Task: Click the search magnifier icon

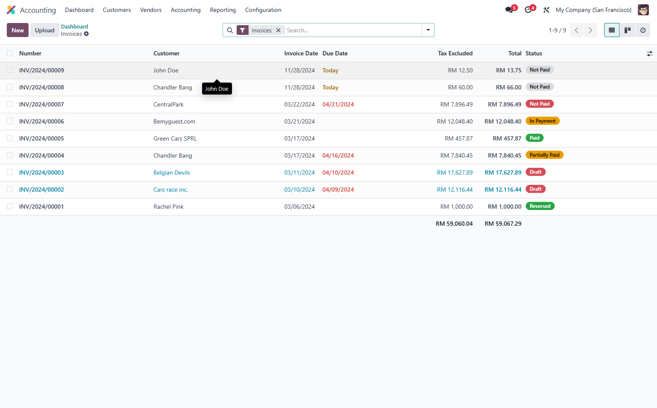Action: [230, 30]
